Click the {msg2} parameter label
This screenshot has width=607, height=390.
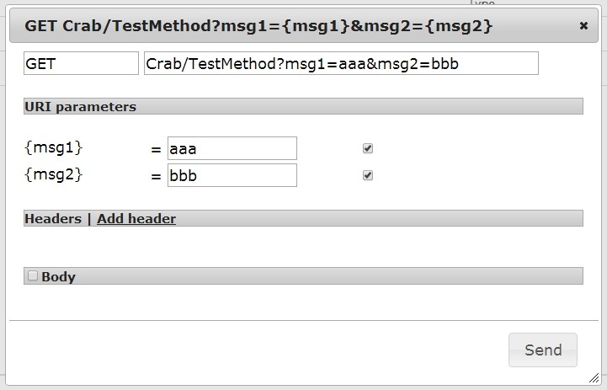coord(53,174)
